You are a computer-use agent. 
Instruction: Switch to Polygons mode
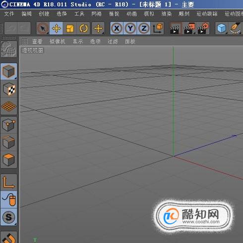point(9,160)
